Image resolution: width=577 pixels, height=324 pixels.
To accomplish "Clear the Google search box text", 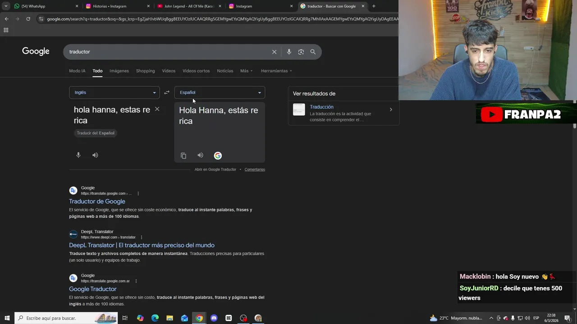I will click(274, 52).
